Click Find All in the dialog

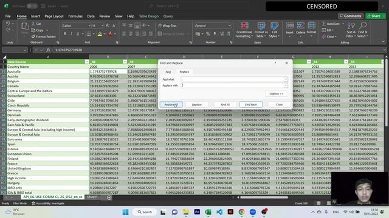click(x=225, y=105)
